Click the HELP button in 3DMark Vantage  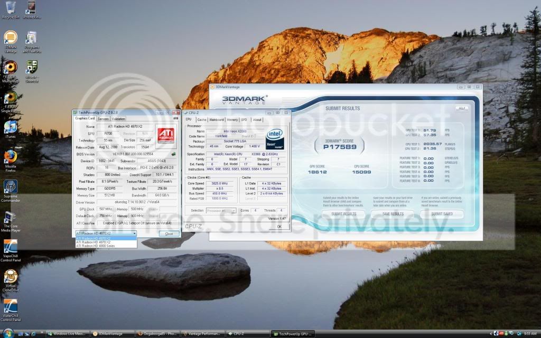(462, 108)
